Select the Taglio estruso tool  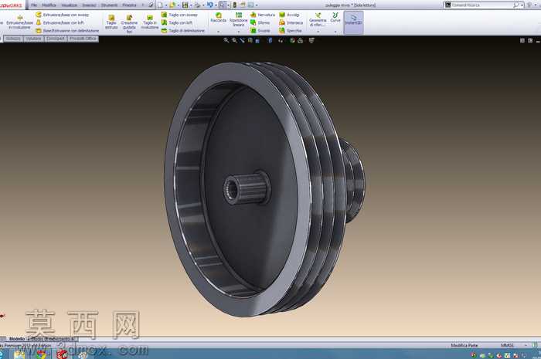tap(111, 22)
